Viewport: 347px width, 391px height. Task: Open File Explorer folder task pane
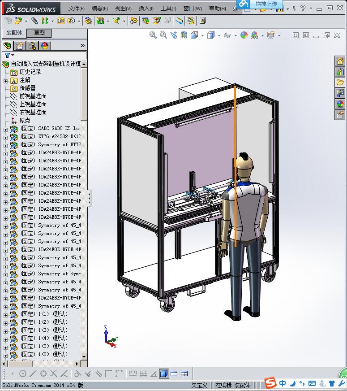340,83
